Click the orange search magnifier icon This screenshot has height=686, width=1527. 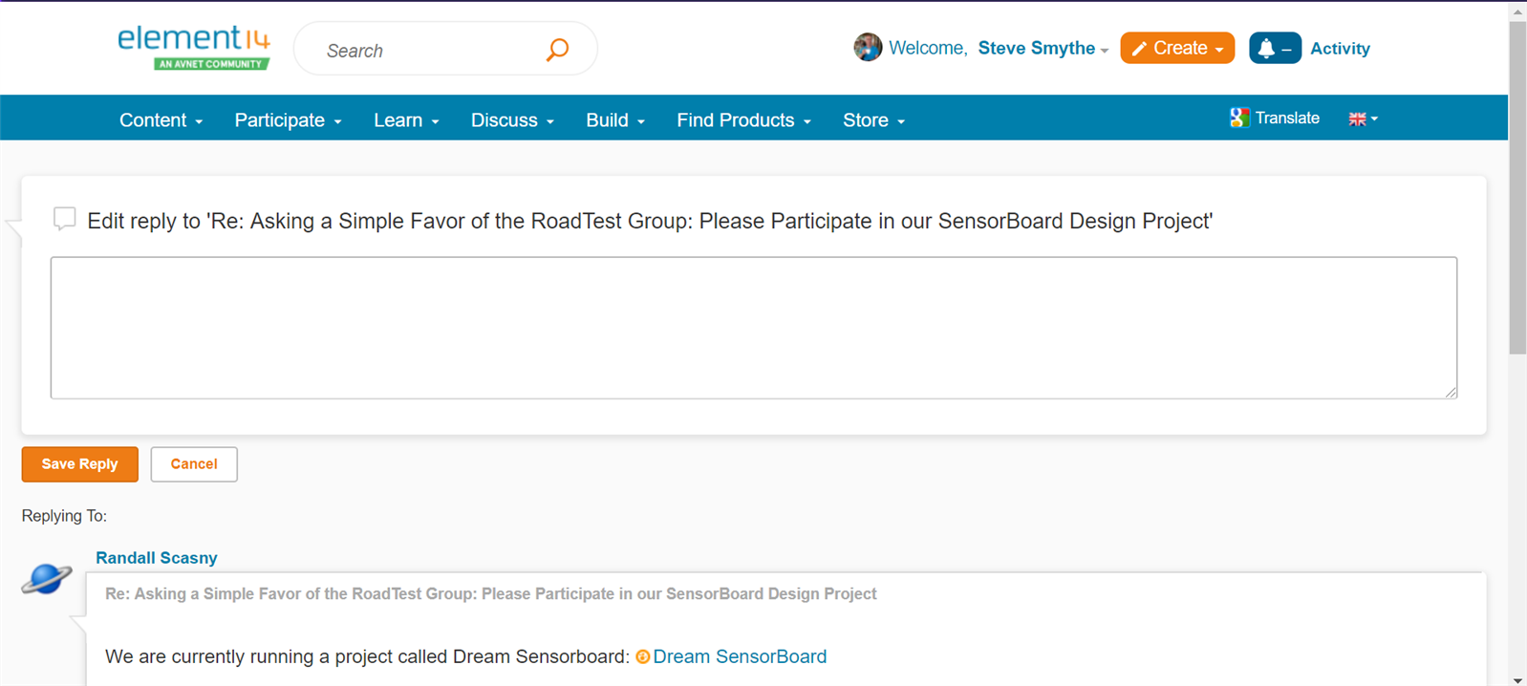557,50
